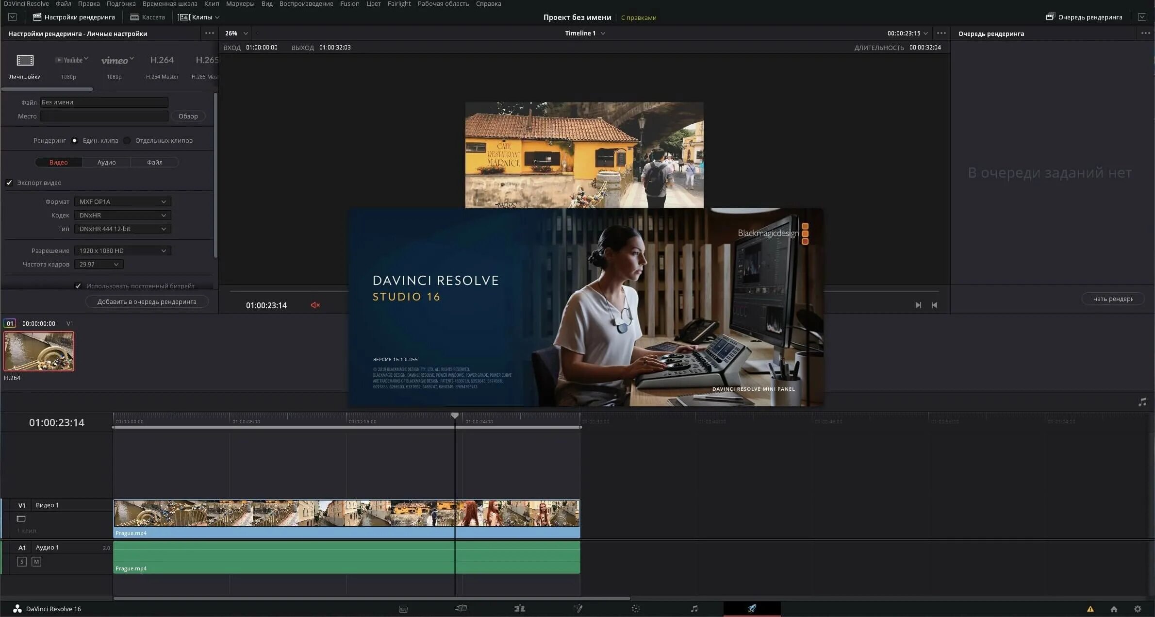Open the Color page icon
Viewport: 1155px width, 617px height.
click(x=636, y=608)
